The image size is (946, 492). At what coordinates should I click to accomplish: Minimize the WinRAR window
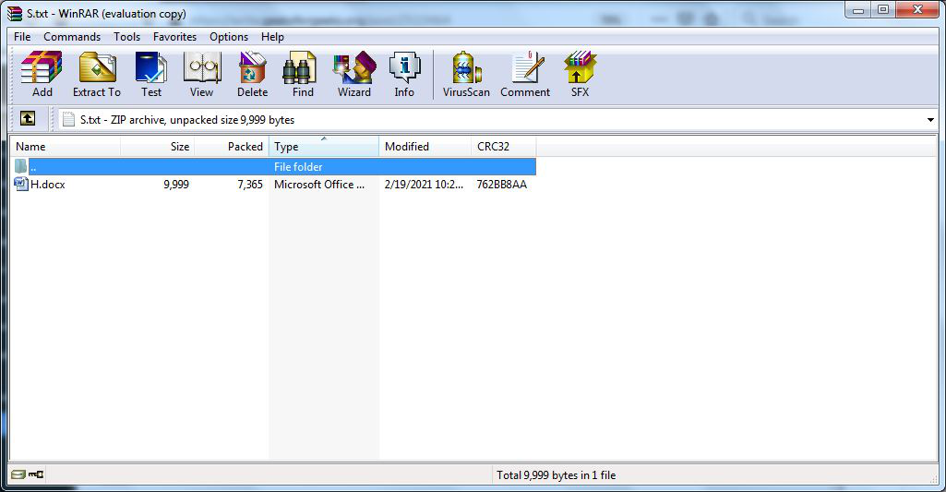click(x=858, y=9)
